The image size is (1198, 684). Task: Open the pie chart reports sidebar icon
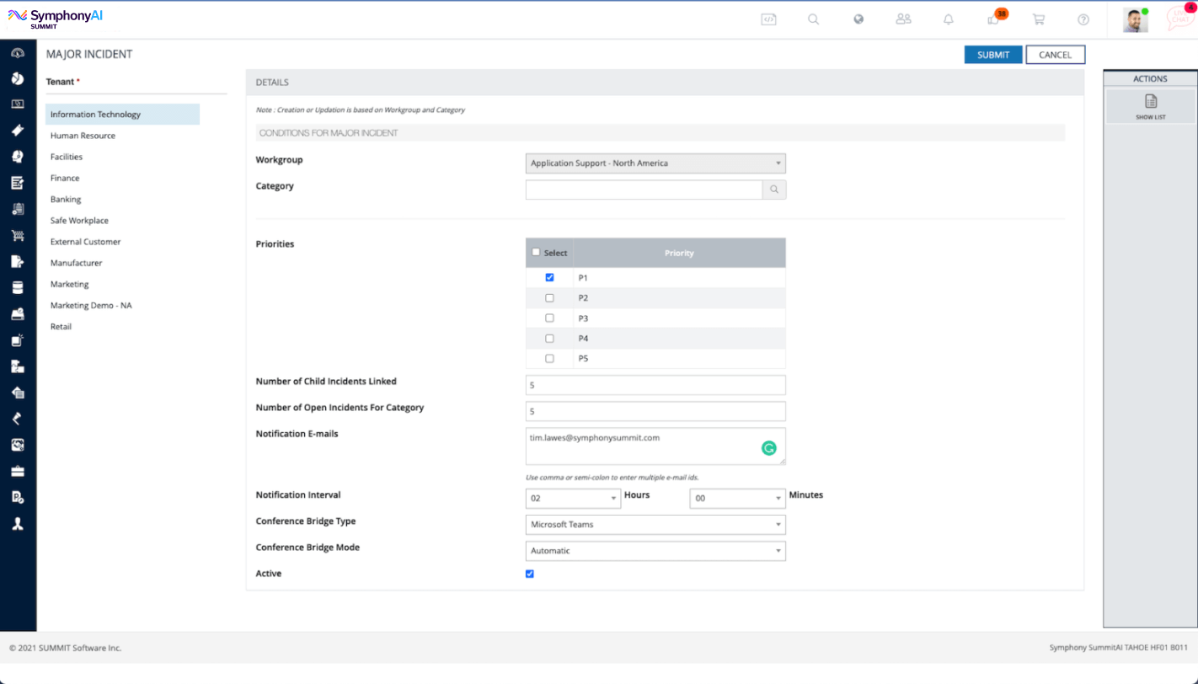(x=17, y=78)
